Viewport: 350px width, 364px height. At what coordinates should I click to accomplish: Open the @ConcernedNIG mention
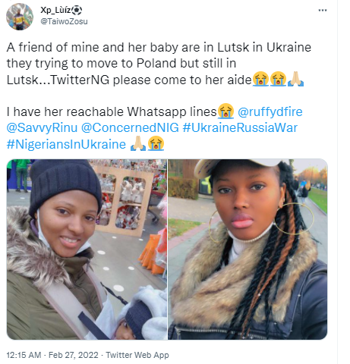point(130,128)
